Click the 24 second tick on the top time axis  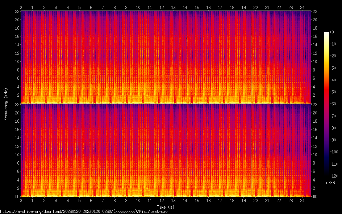302,7
